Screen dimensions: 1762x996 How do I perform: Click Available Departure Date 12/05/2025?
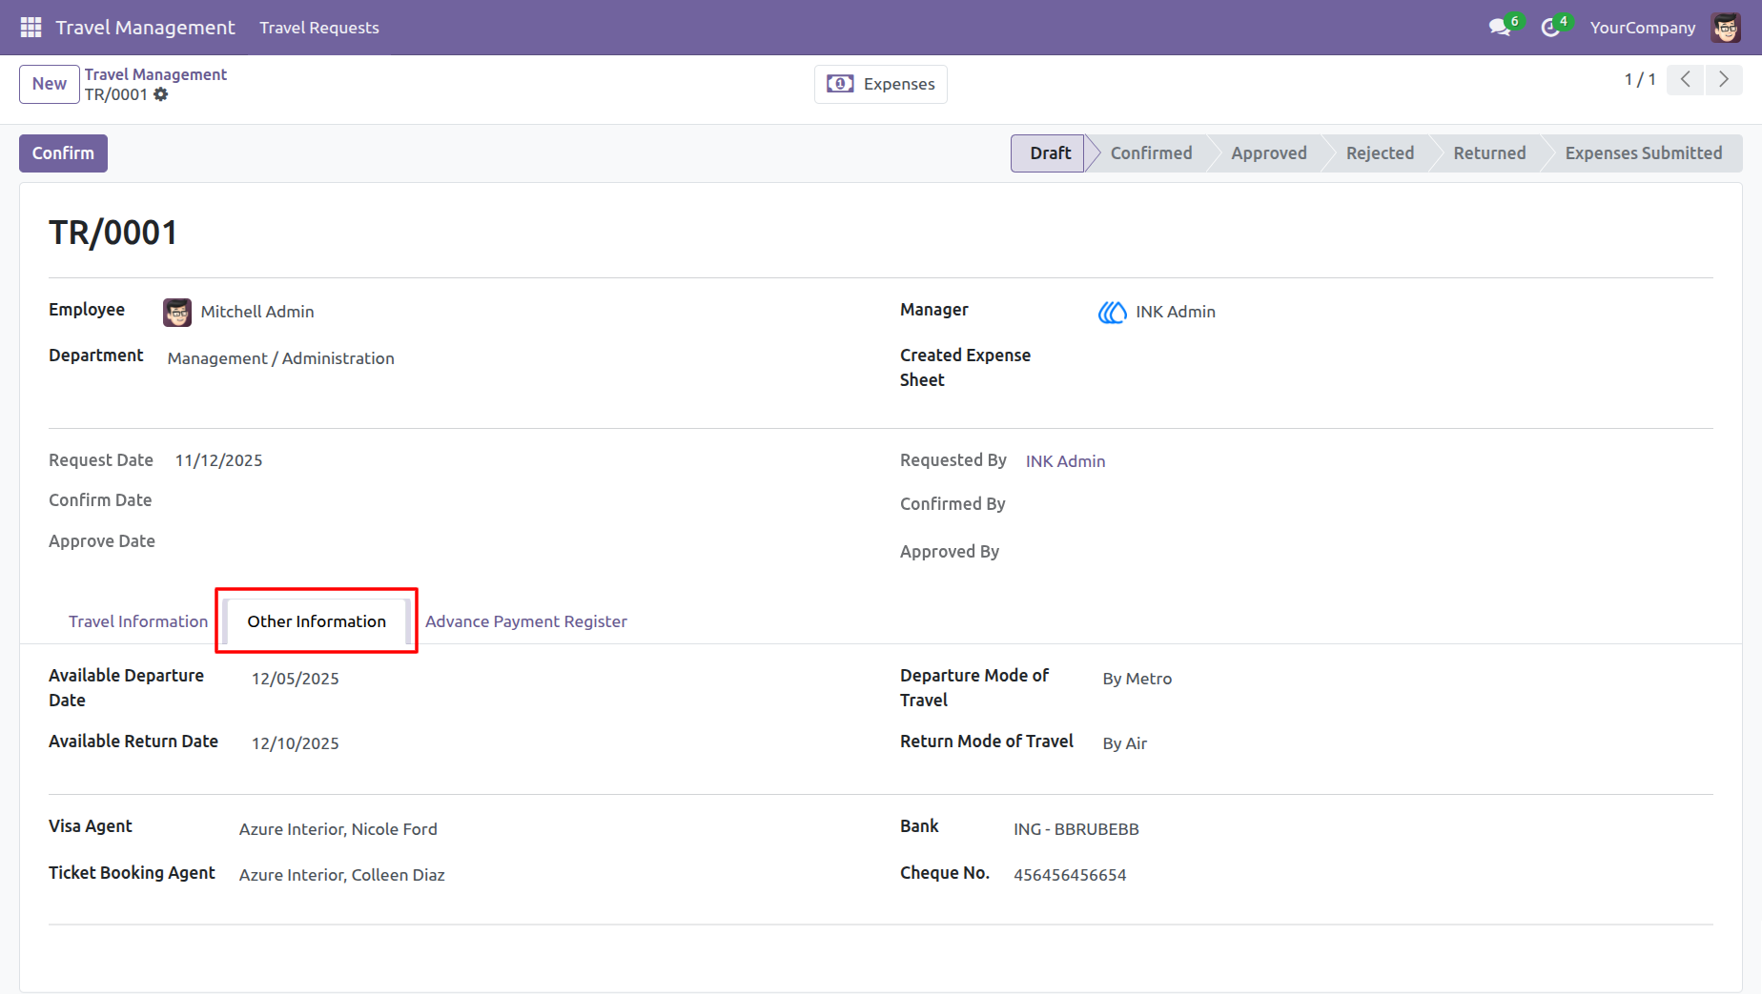pos(296,679)
